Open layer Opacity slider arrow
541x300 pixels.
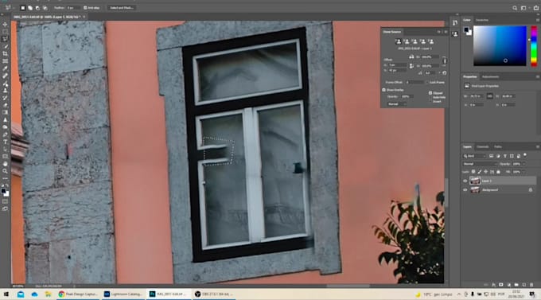(x=524, y=164)
